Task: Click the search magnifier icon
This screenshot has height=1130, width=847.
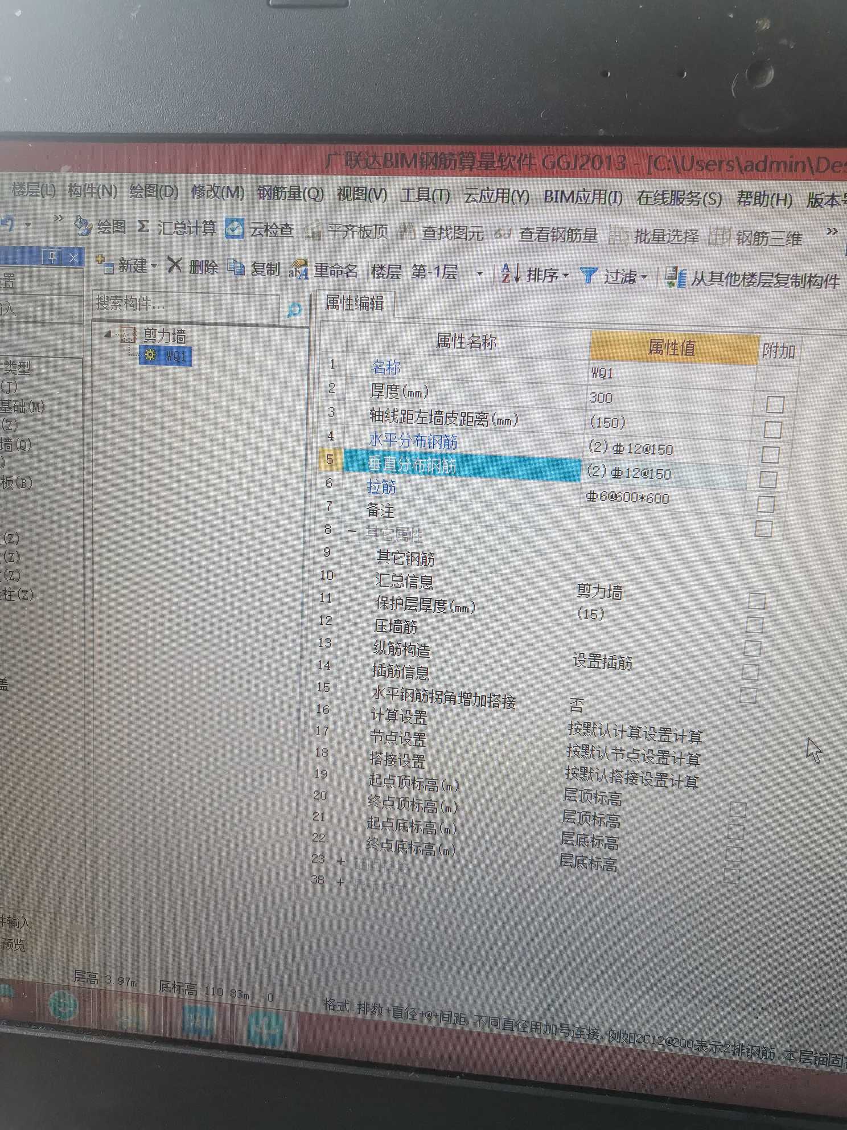Action: (x=294, y=310)
